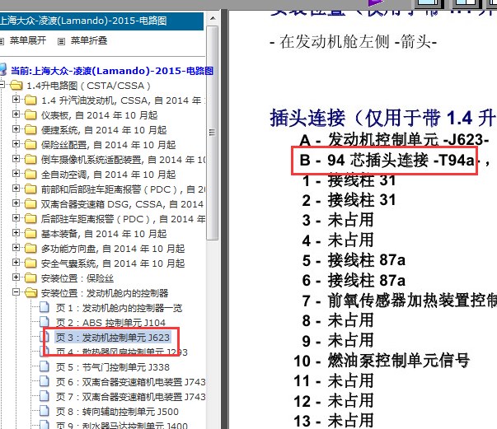Click the heading 插头连接（仅用于带 1.4 升
This screenshot has height=429, width=497.
(383, 118)
